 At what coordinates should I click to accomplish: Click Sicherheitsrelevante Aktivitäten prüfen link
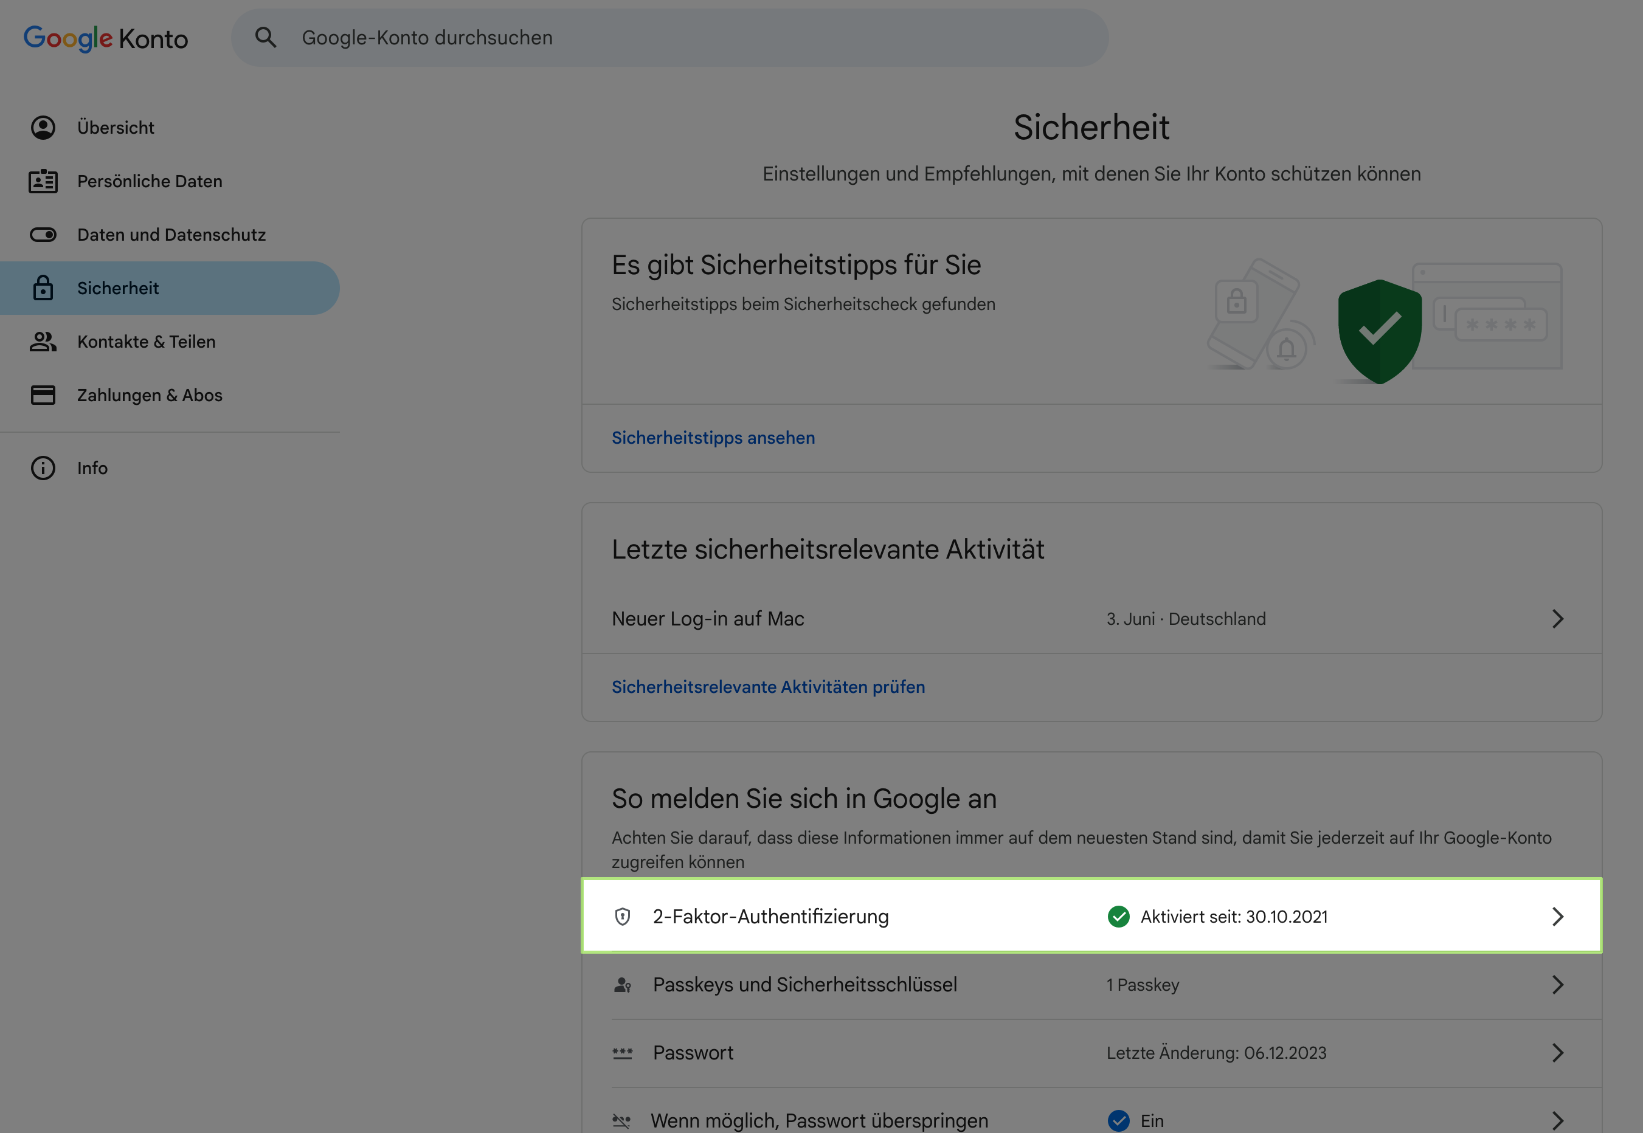click(767, 687)
